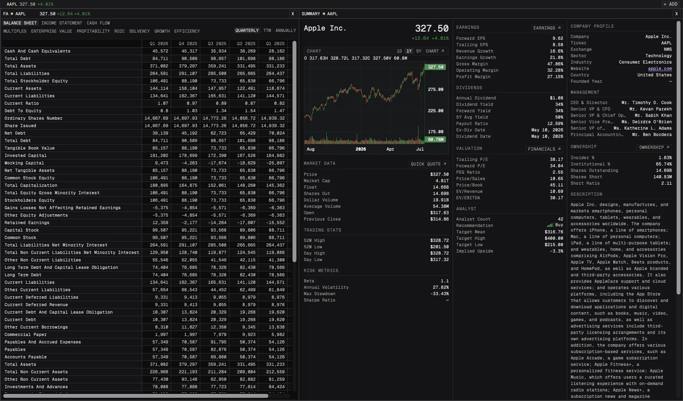Image resolution: width=683 pixels, height=401 pixels.
Task: Select TTM period view
Action: (x=267, y=31)
